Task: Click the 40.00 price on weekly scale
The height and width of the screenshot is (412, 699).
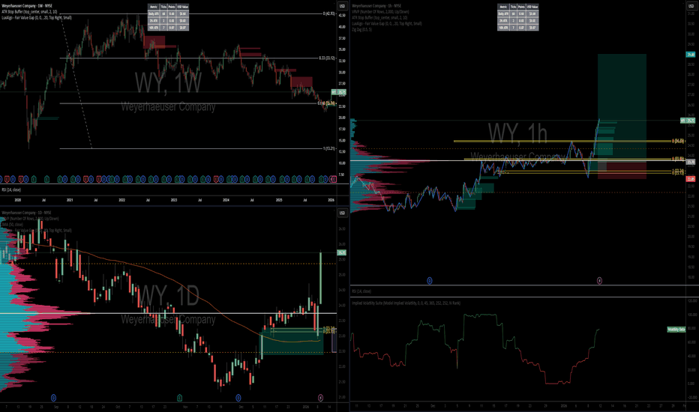Action: pos(342,27)
